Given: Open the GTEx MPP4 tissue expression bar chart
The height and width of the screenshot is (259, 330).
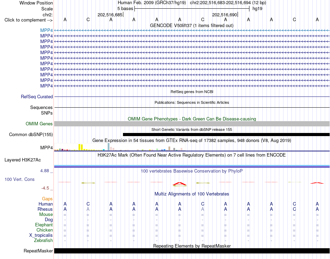Looking at the screenshot, I should (119, 147).
